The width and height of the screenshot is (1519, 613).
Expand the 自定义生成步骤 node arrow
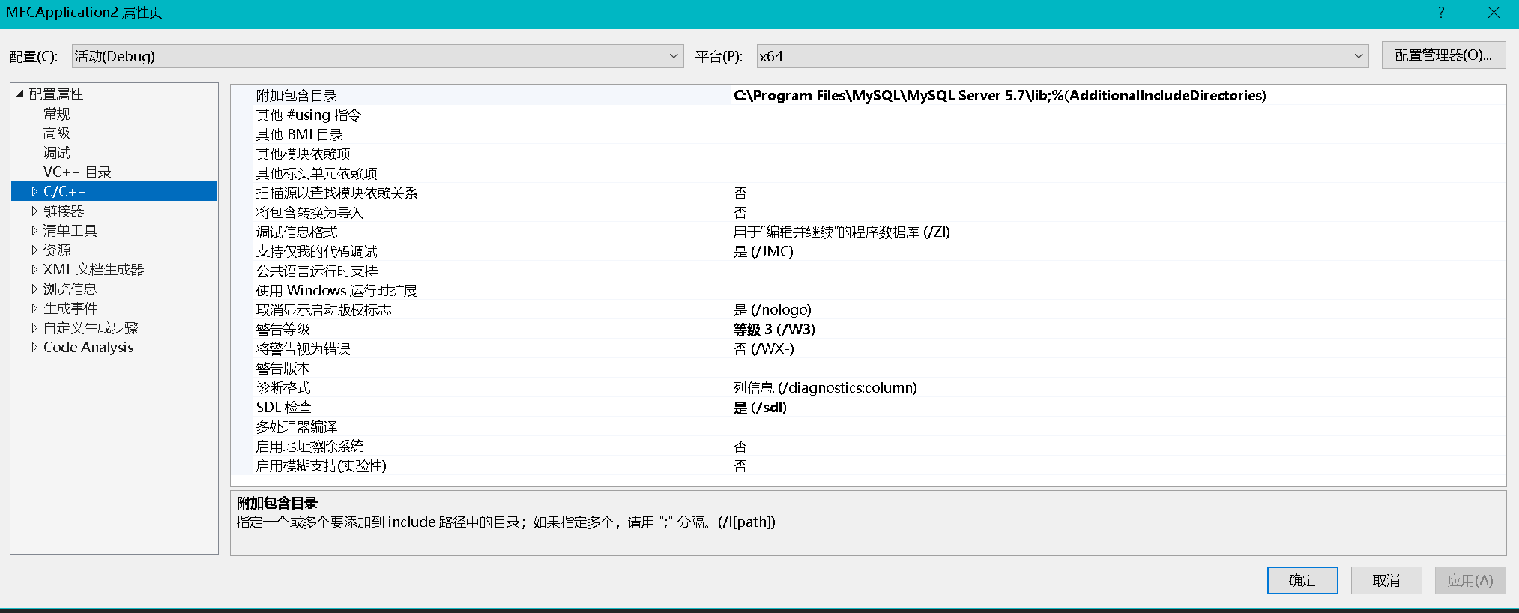click(34, 328)
